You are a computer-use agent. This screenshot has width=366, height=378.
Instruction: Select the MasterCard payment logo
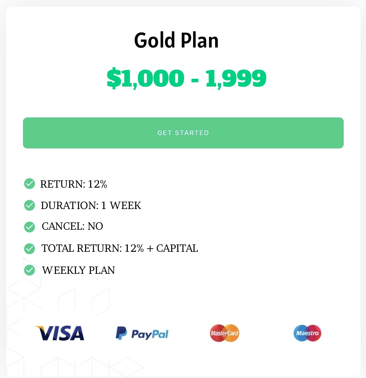224,333
